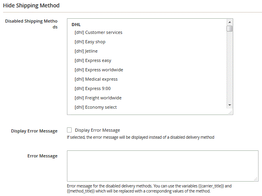
Task: Choose [dhl] Medical express method
Action: (96, 79)
